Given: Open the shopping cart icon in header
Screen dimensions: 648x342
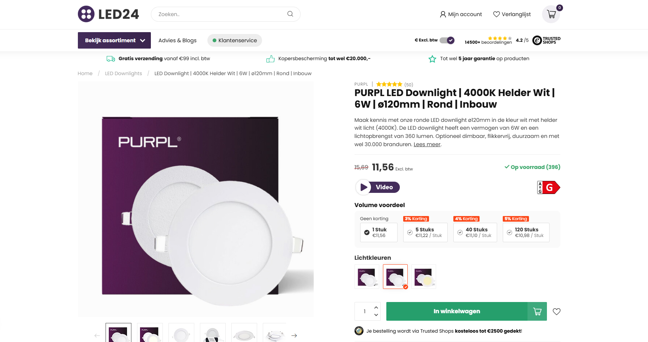Looking at the screenshot, I should tap(551, 14).
